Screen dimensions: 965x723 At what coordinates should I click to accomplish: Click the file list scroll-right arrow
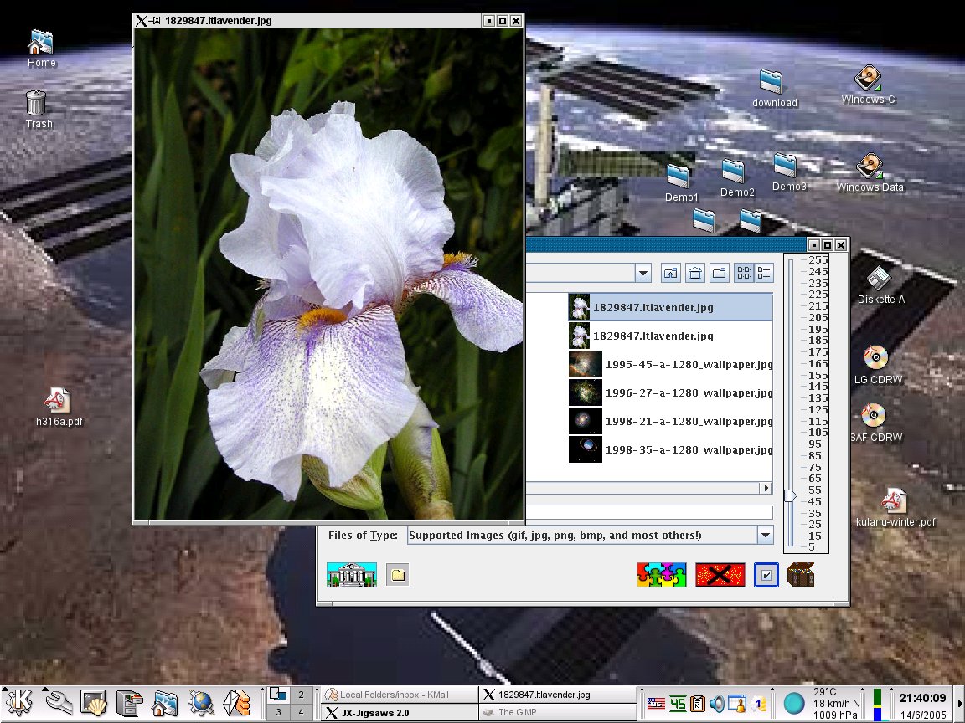click(766, 488)
